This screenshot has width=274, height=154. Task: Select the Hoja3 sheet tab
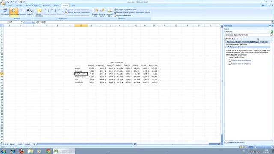coord(27,144)
